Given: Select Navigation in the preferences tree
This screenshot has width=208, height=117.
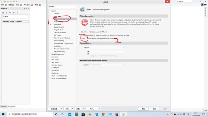Looking at the screenshot, I should coord(58,24).
